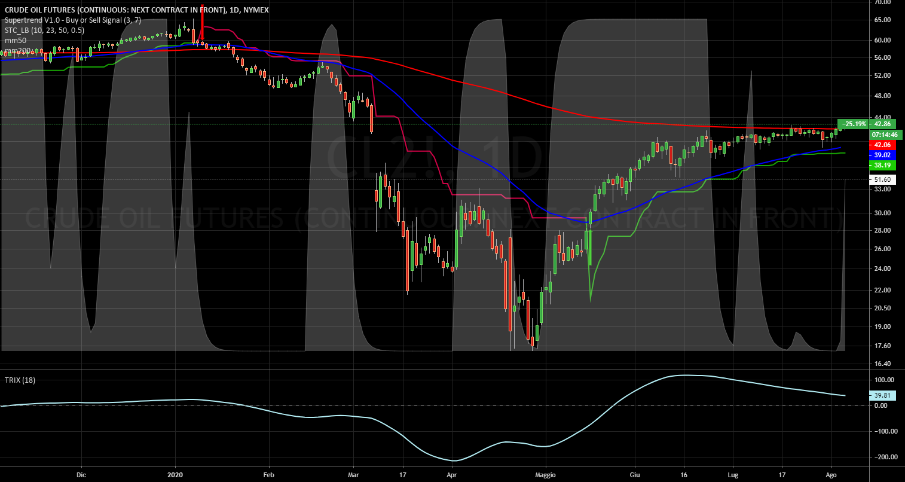This screenshot has height=482, width=905.
Task: Click the white 51.60 value label
Action: coord(883,179)
